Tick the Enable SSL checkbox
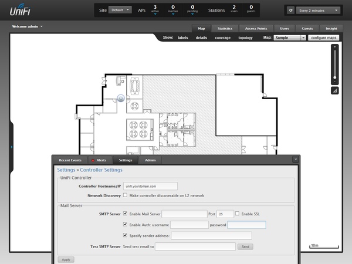The width and height of the screenshot is (352, 264). pos(238,214)
